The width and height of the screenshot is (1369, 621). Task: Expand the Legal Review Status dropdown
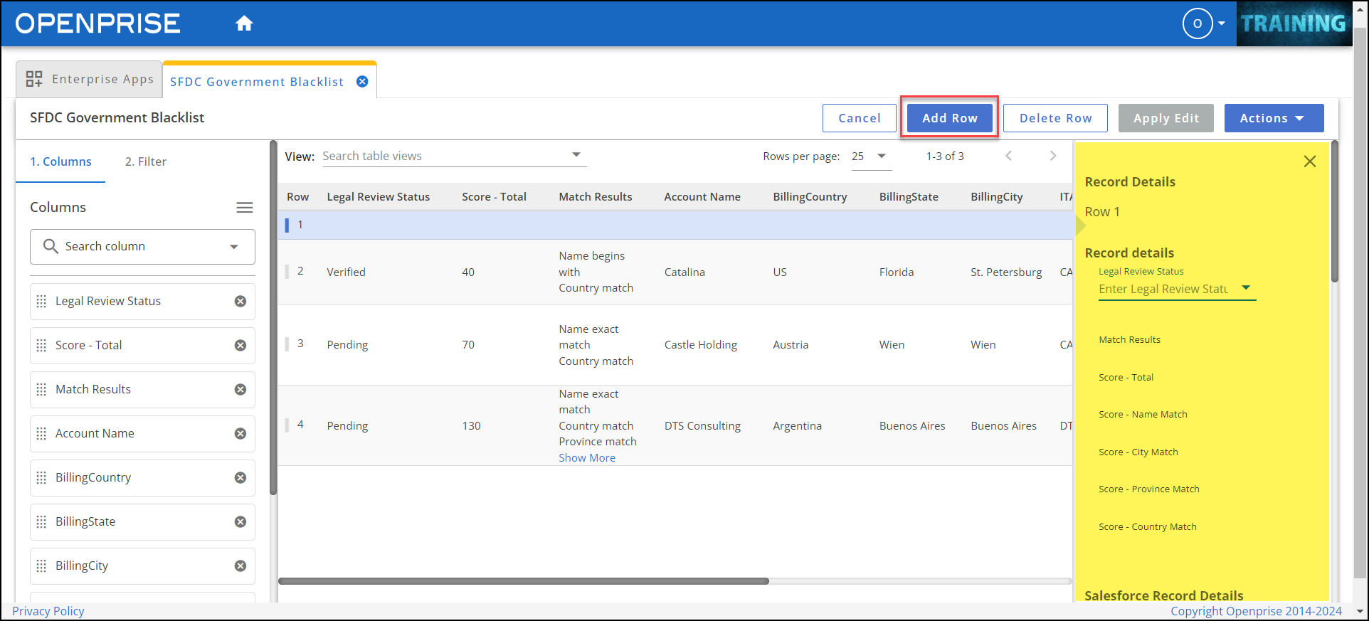pos(1246,288)
